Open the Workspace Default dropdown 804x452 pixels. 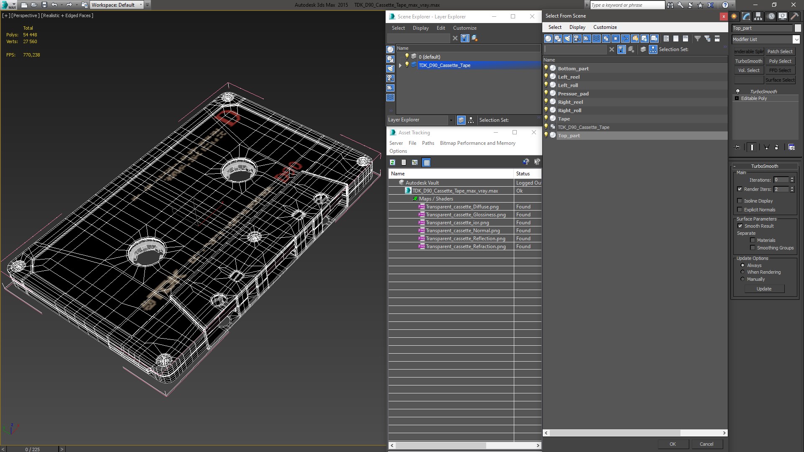pos(141,5)
